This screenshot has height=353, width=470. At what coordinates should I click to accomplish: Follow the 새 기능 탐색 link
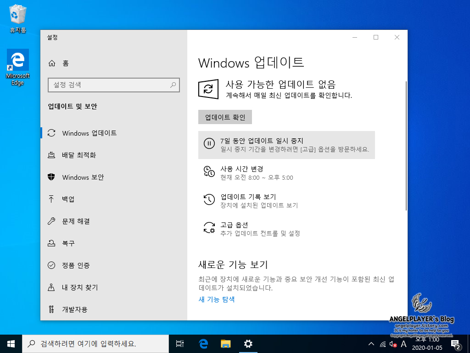(x=217, y=299)
